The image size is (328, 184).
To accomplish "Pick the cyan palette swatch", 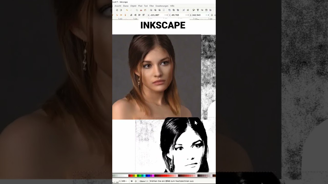I will click(145, 176).
